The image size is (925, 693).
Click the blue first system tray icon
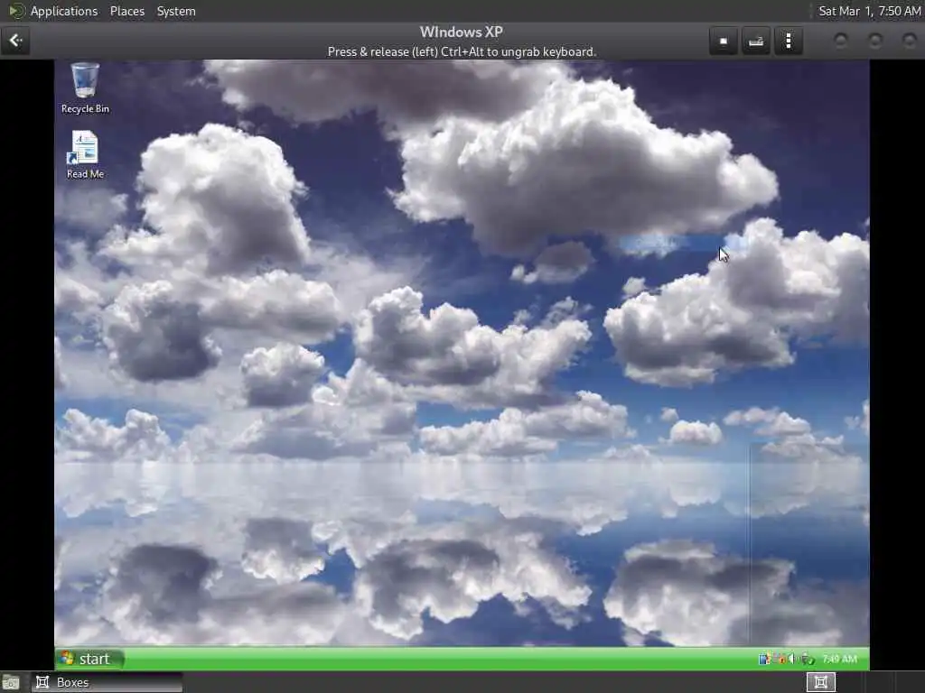click(x=764, y=659)
